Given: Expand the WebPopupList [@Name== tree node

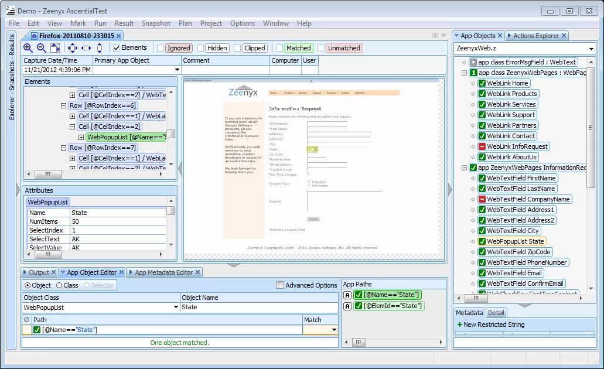Looking at the screenshot, I should 81,137.
